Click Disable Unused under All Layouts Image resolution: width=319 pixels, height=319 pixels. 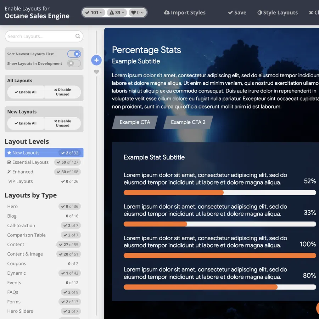click(x=62, y=92)
